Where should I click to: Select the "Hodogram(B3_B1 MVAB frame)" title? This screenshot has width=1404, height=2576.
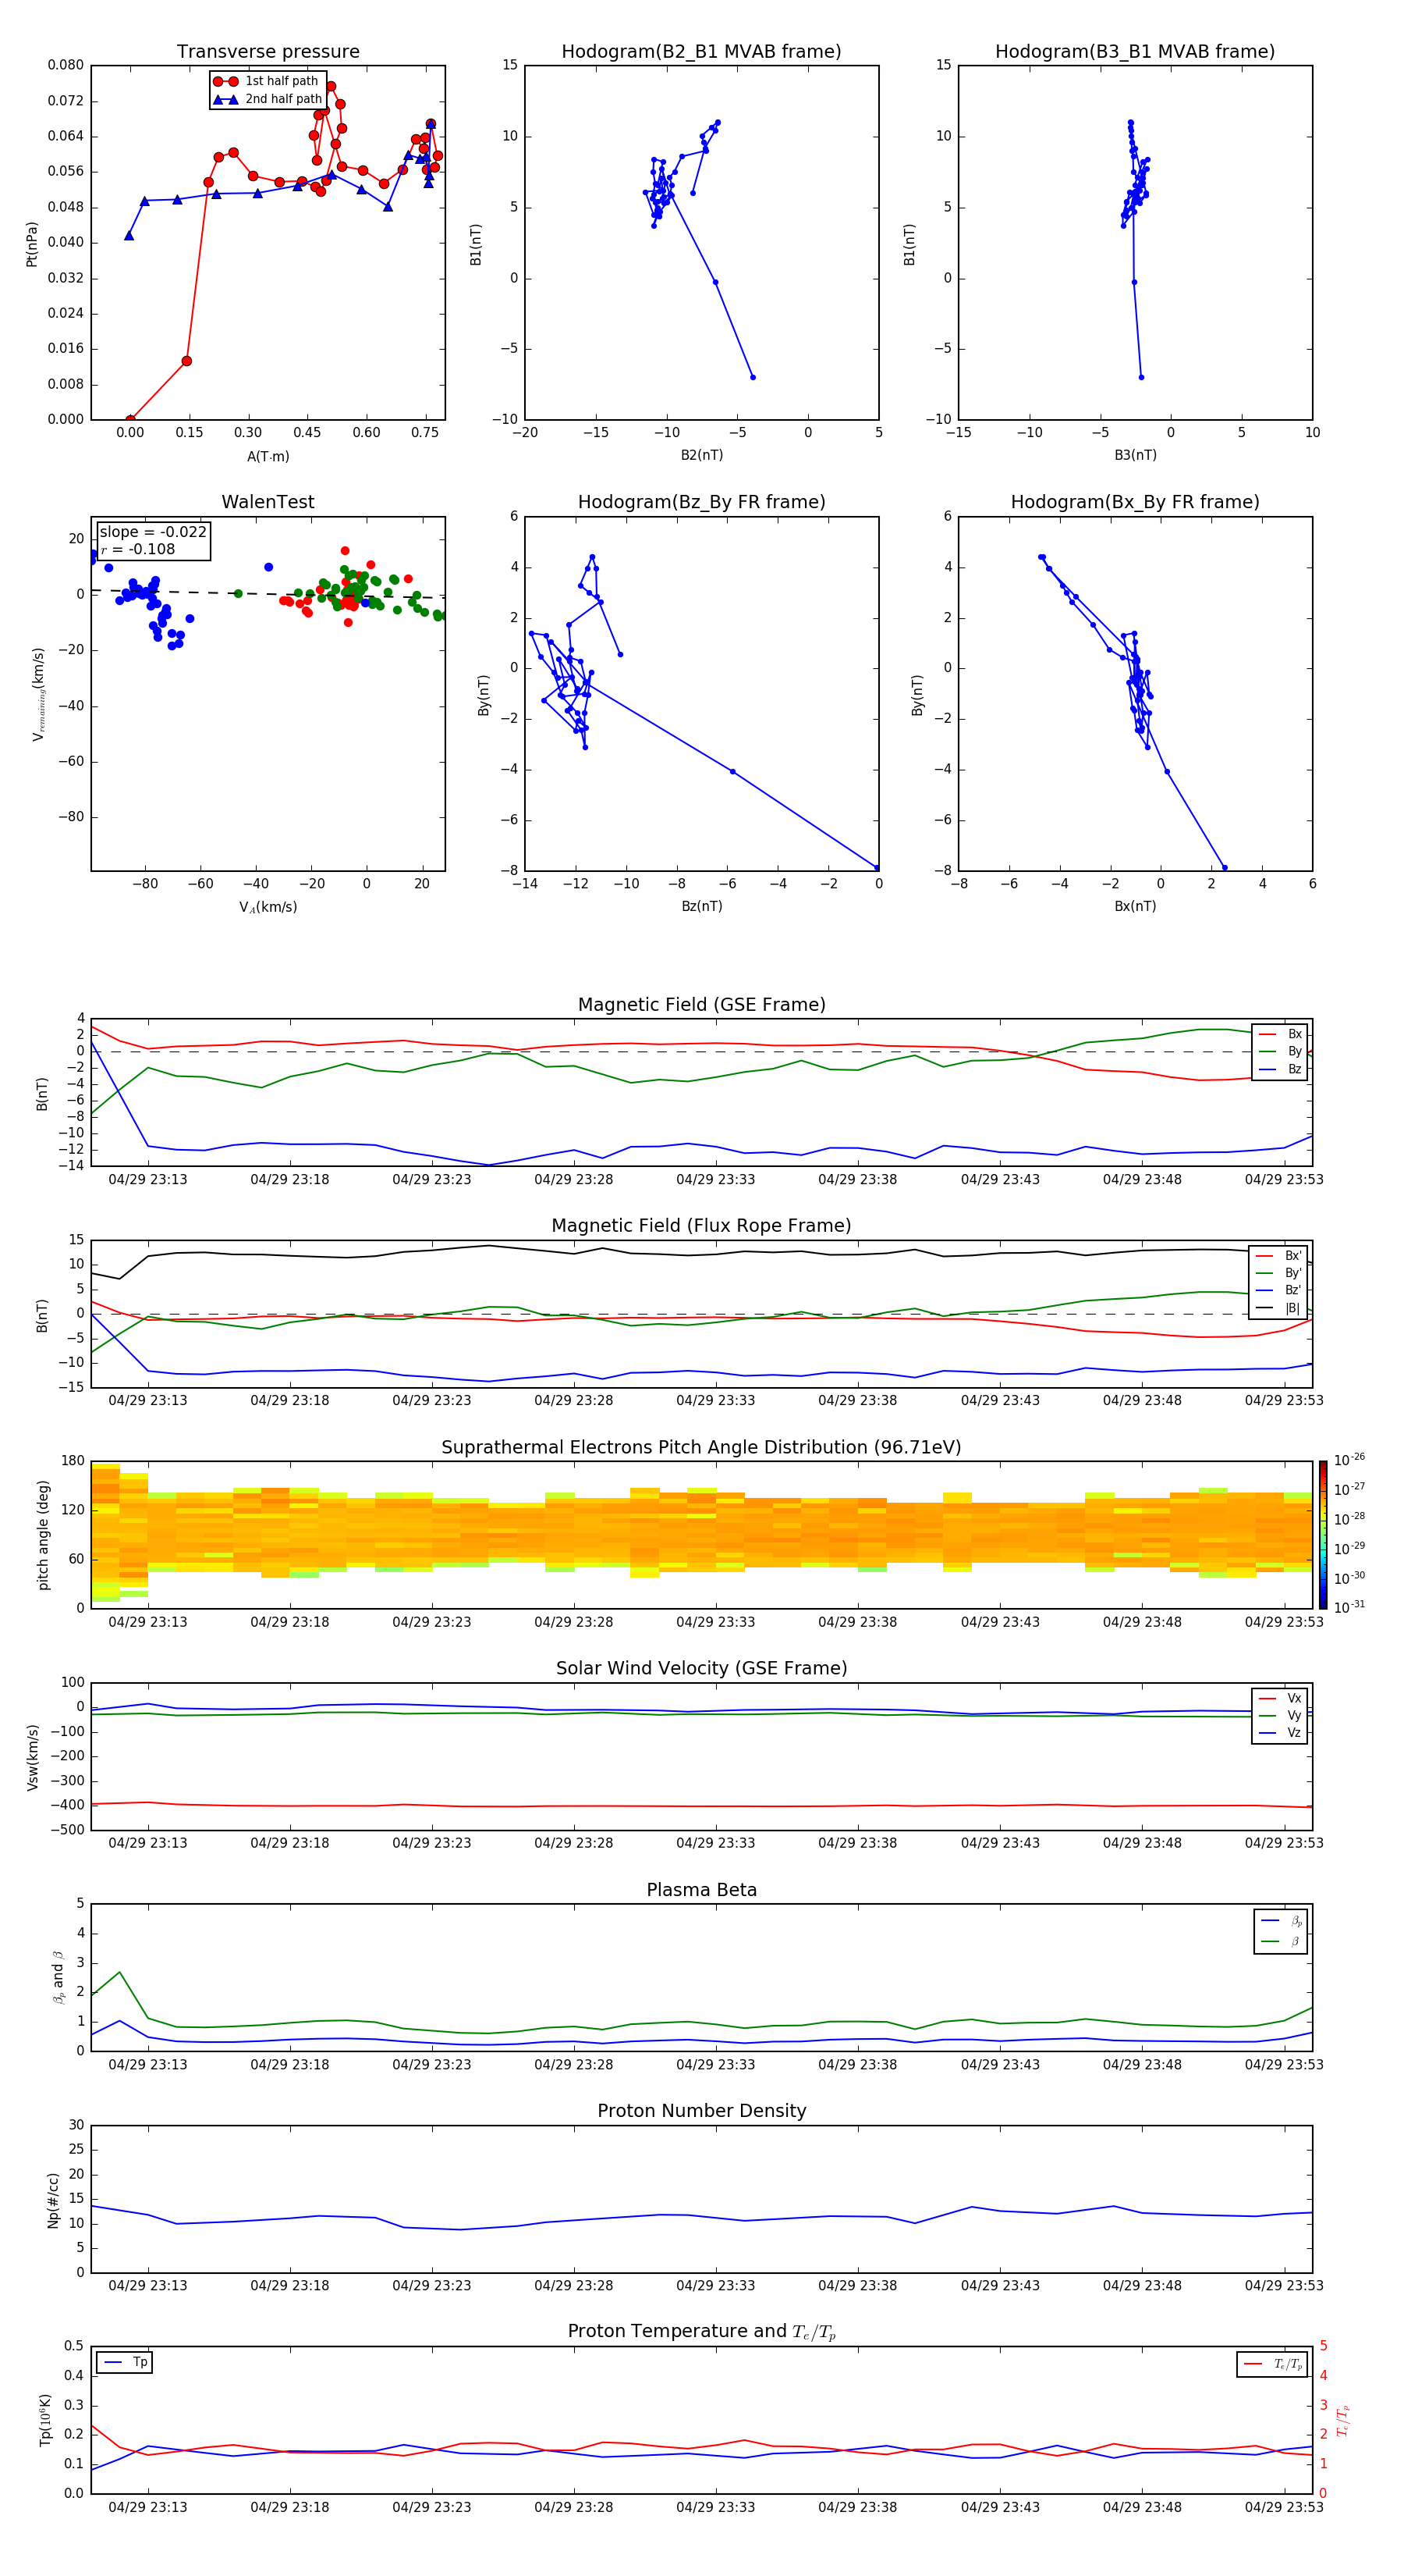click(1135, 52)
